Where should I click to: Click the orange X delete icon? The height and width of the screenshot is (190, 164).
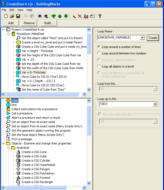point(80,16)
